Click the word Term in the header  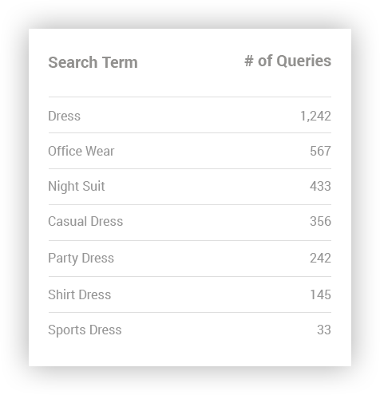pos(120,62)
